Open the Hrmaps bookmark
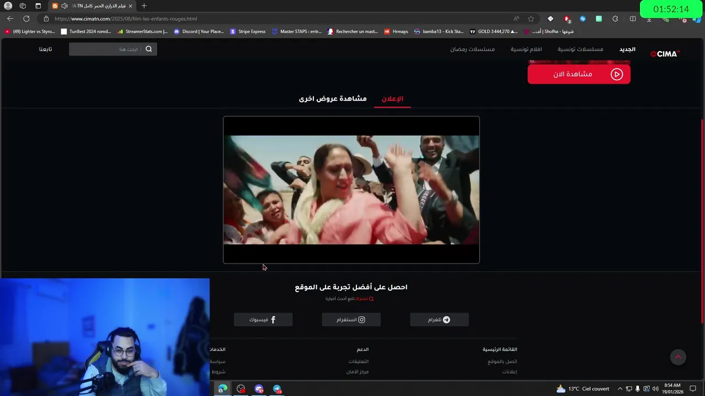The width and height of the screenshot is (705, 396). point(396,31)
